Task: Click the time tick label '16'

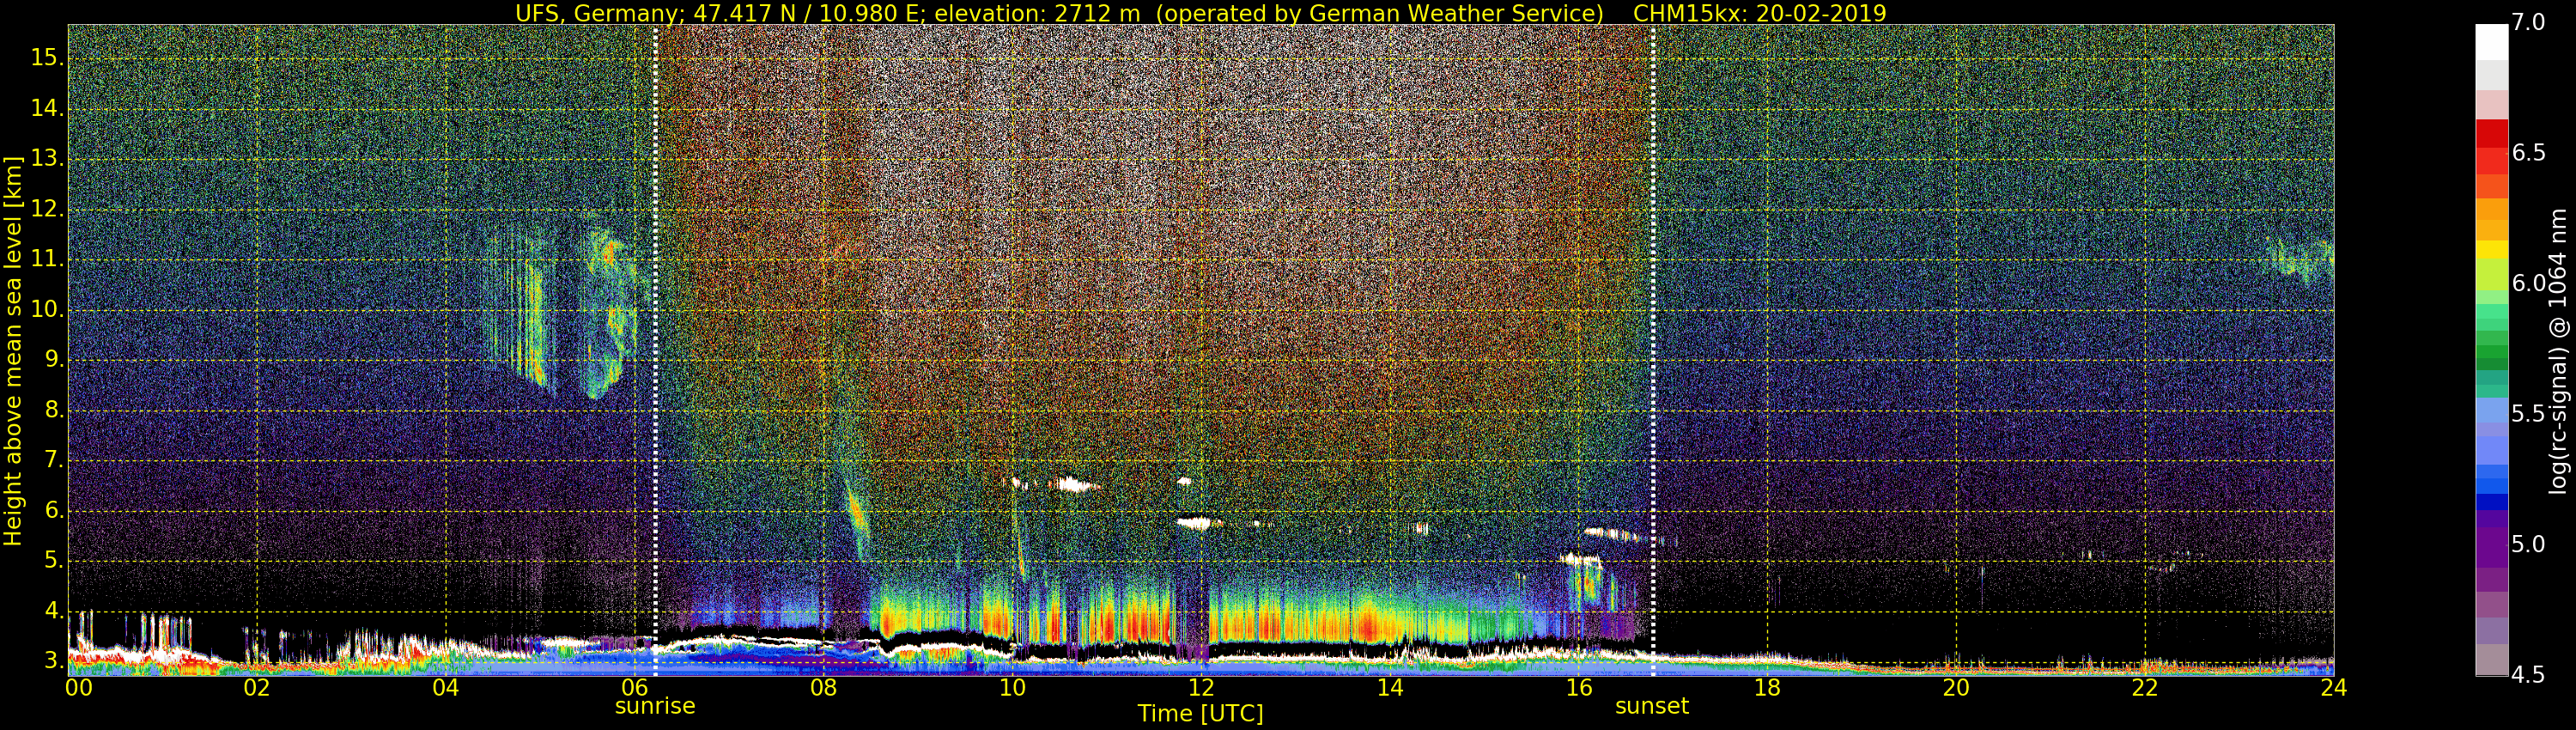Action: click(1579, 688)
